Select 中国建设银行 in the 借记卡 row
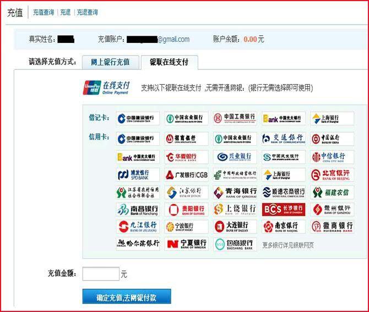Image resolution: width=369 pixels, height=312 pixels. point(138,118)
